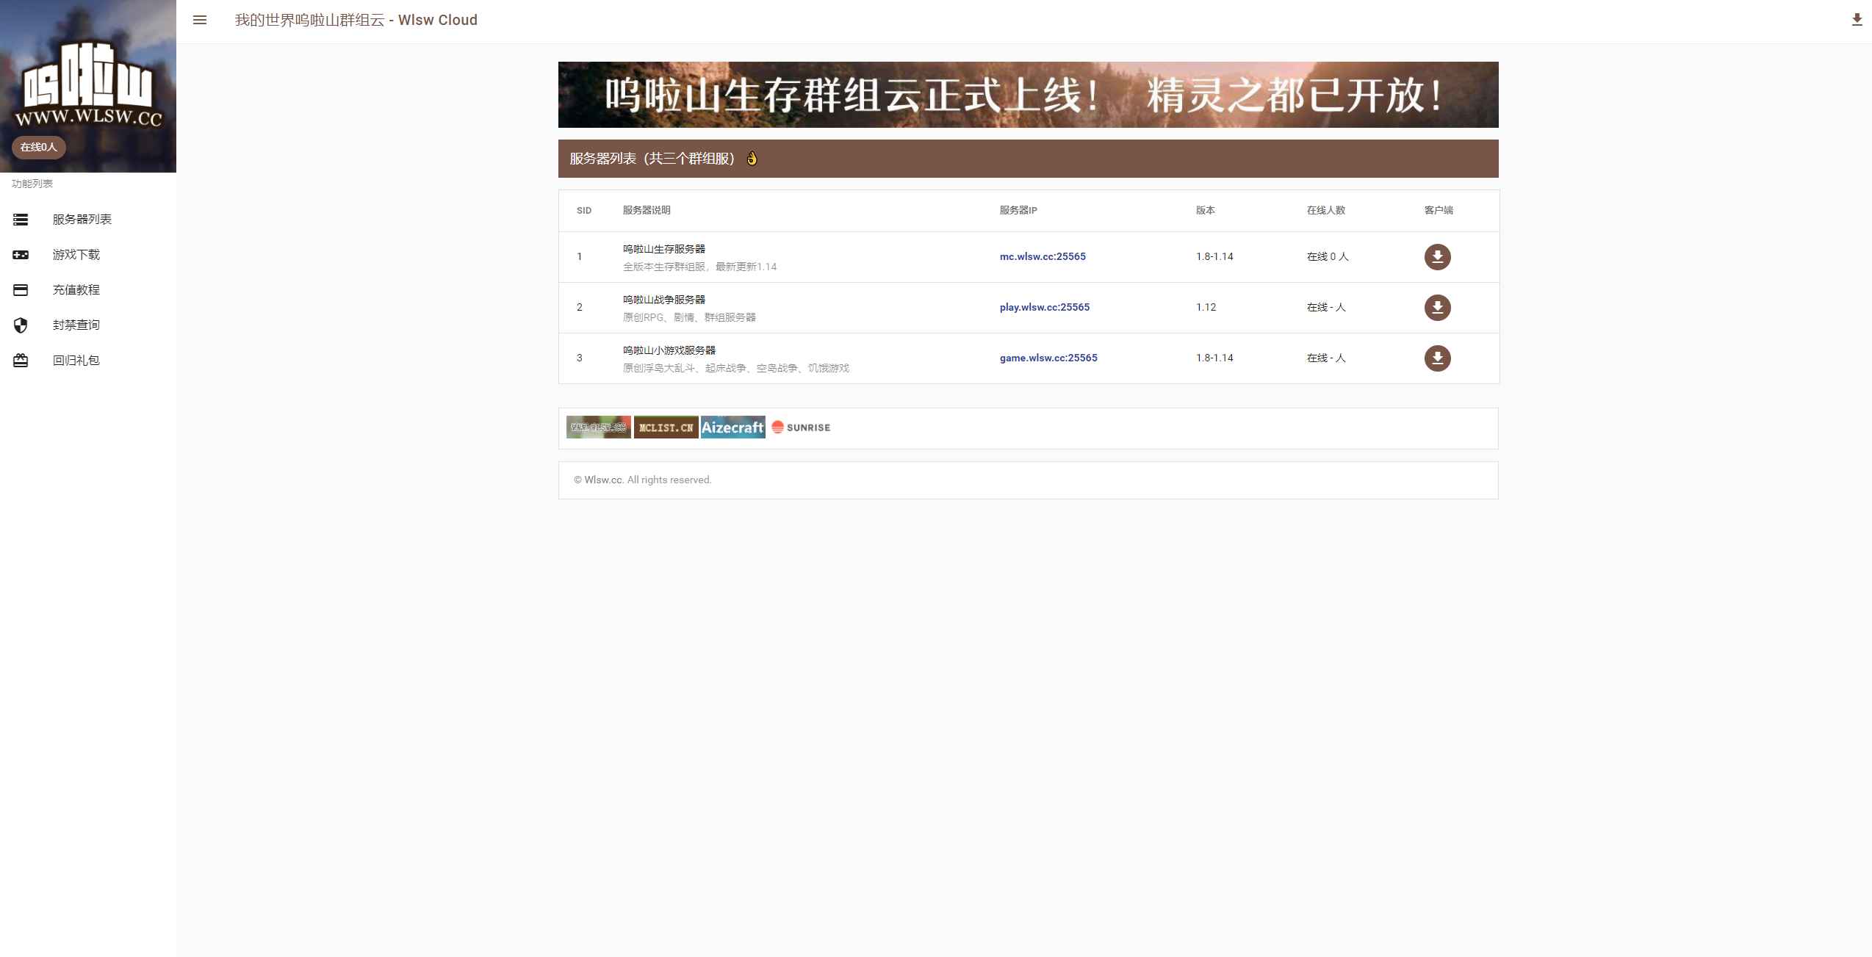Click the 客户端 column header
Screen dimensions: 1872x957
(1439, 211)
